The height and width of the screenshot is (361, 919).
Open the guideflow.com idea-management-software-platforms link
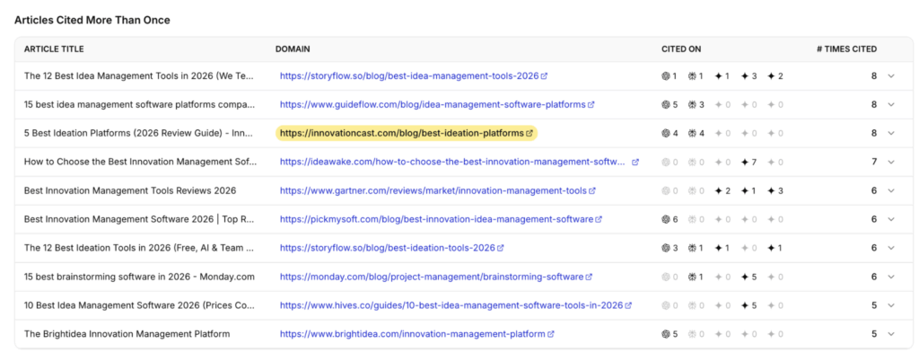point(433,105)
